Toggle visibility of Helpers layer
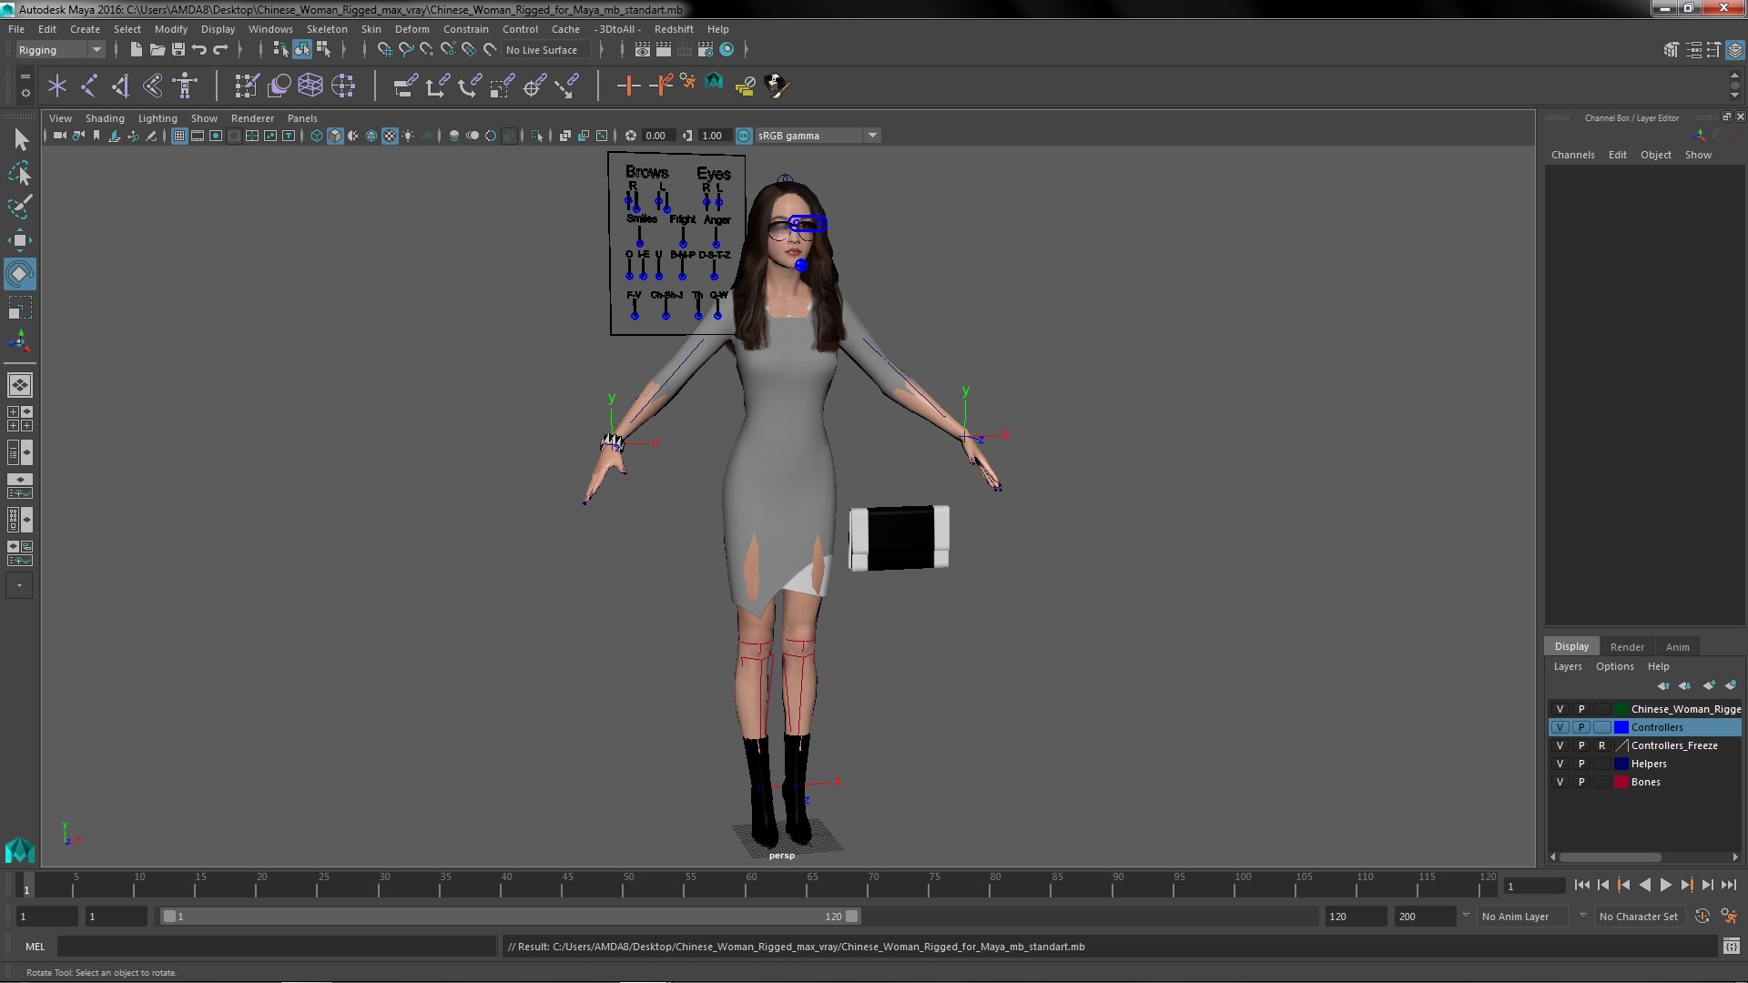 tap(1560, 764)
